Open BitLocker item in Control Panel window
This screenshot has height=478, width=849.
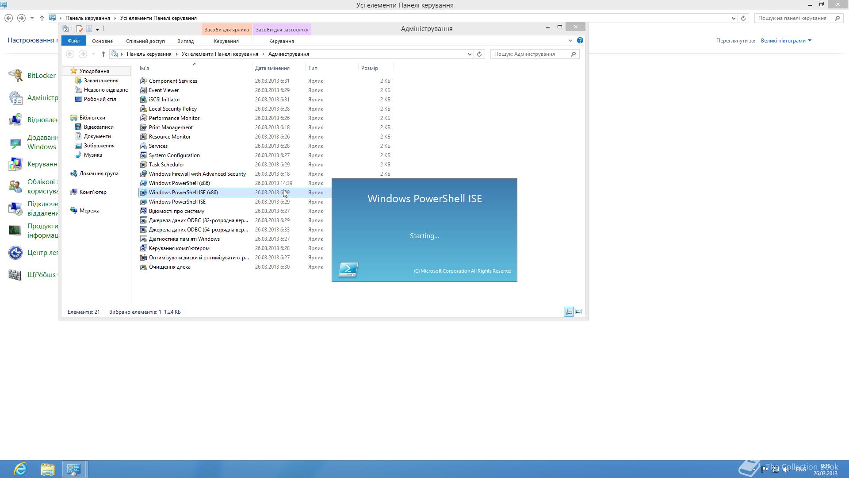coord(33,76)
